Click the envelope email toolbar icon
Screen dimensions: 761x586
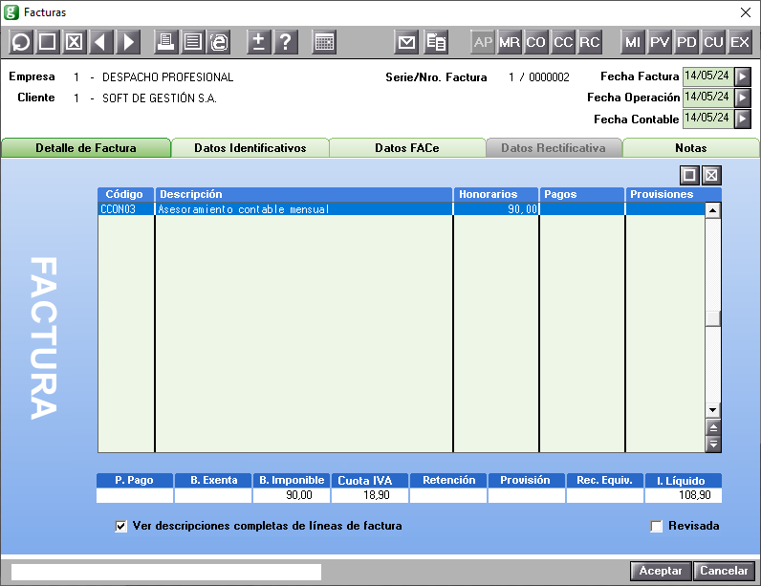click(406, 42)
